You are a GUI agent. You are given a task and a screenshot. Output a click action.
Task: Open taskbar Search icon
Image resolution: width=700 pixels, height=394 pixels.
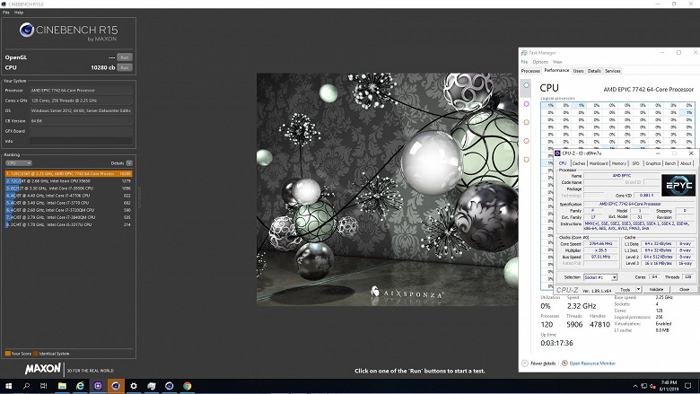pos(26,385)
